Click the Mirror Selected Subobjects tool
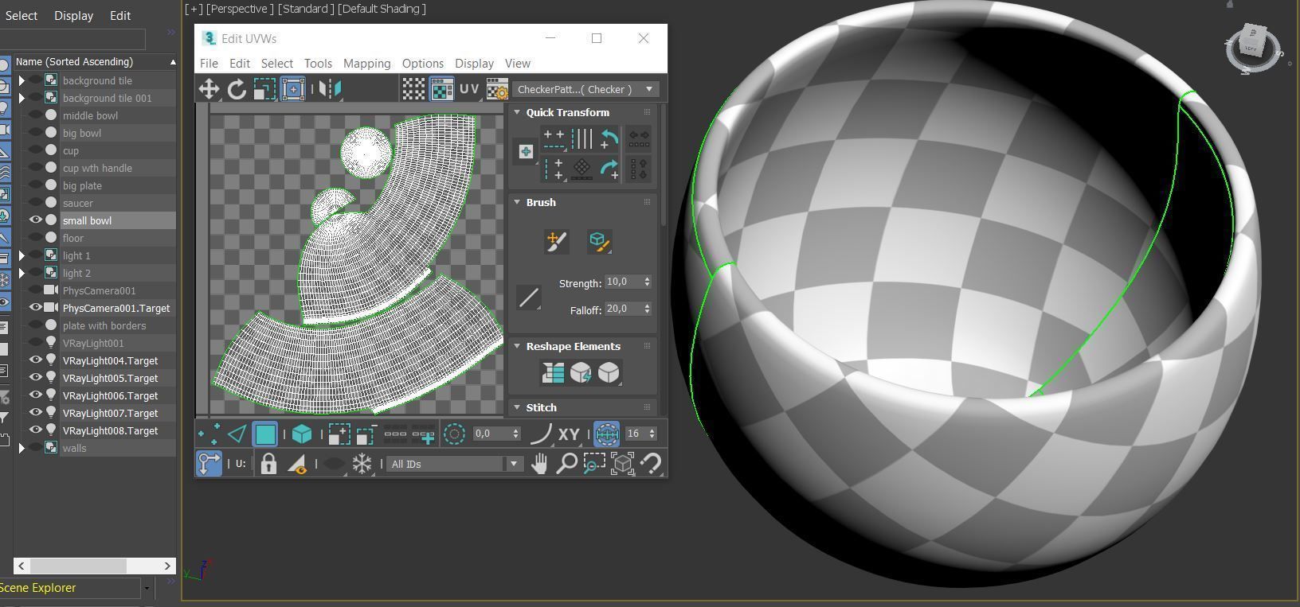The image size is (1300, 607). [x=331, y=89]
